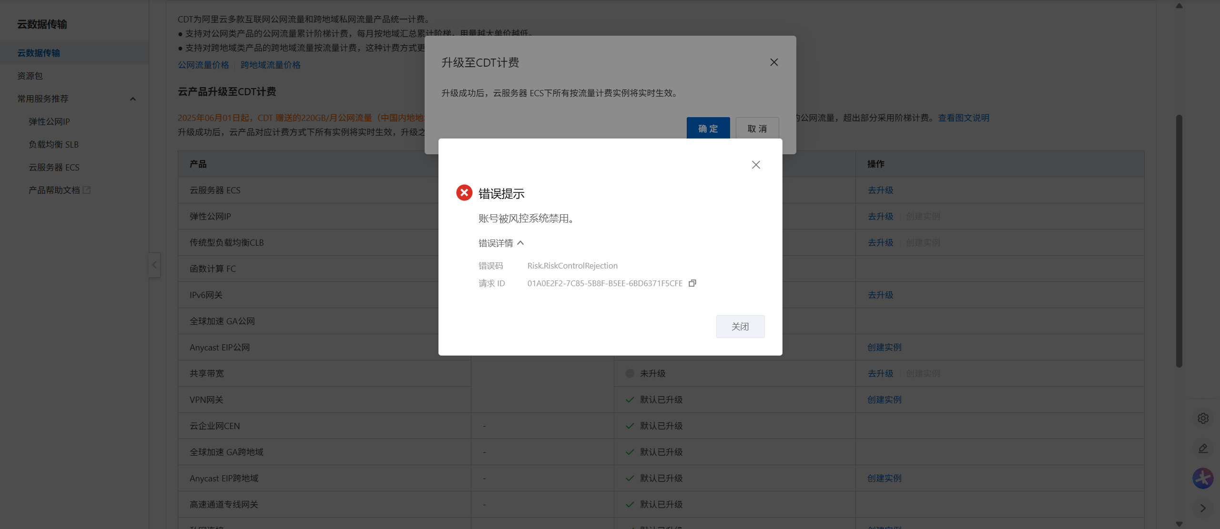
Task: Collapse the left sidebar with arrow handle
Action: [x=154, y=265]
